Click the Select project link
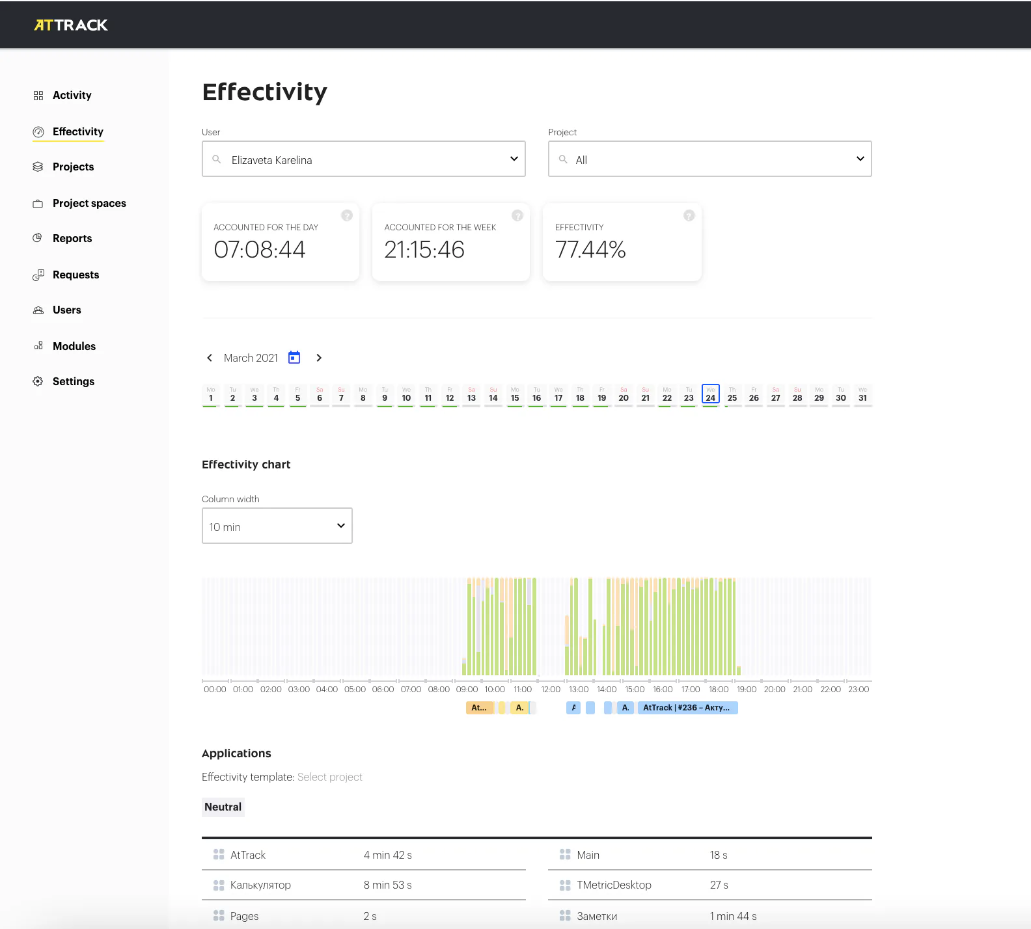 [x=330, y=777]
